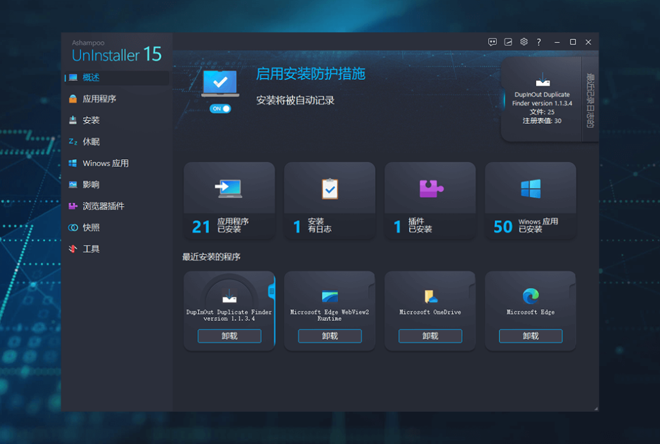Open the DupInOut recent log card top-right
The image size is (660, 444).
point(541,99)
